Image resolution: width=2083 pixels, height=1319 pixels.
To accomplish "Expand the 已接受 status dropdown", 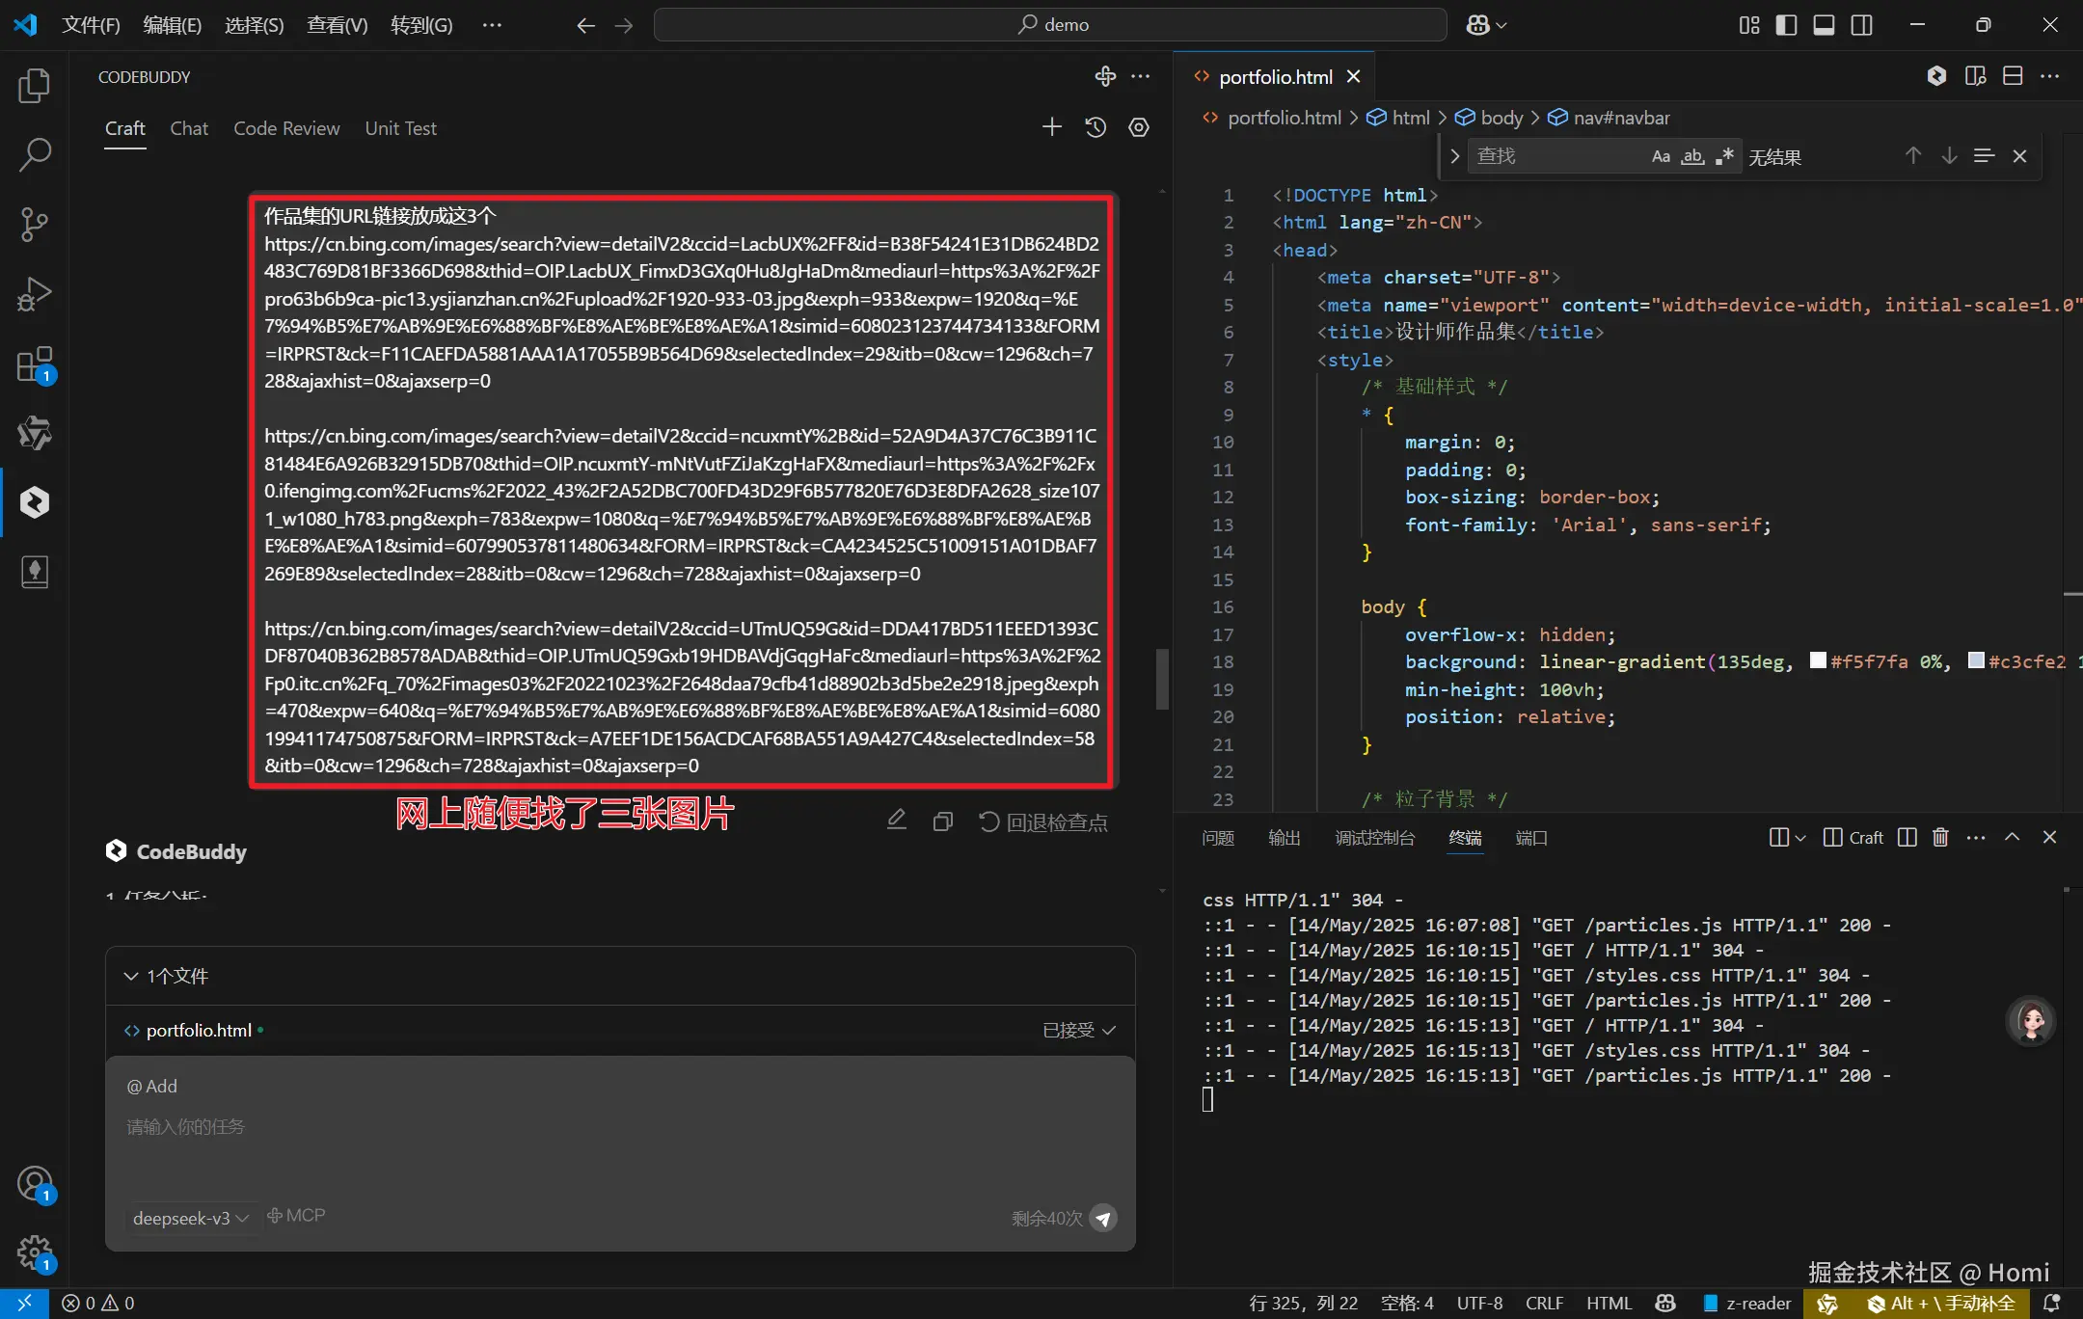I will (1078, 1030).
